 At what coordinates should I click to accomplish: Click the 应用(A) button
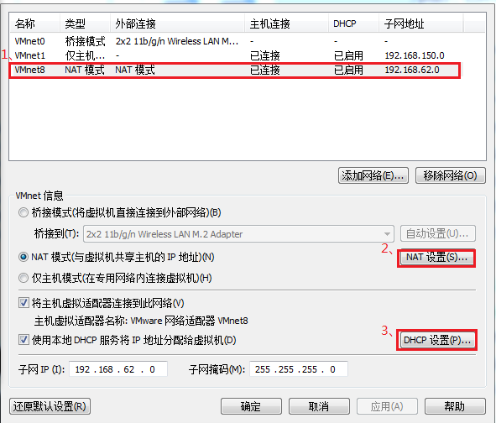(x=387, y=406)
